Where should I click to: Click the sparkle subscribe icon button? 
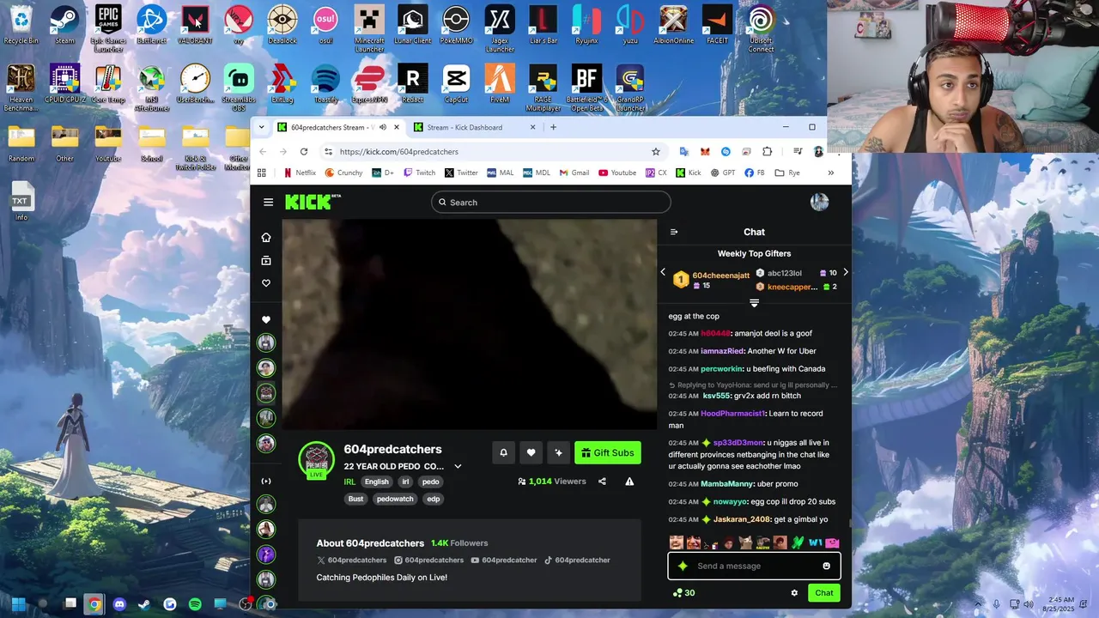pos(559,452)
